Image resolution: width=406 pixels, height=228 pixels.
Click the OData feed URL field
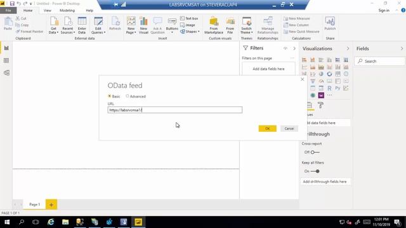pos(175,110)
